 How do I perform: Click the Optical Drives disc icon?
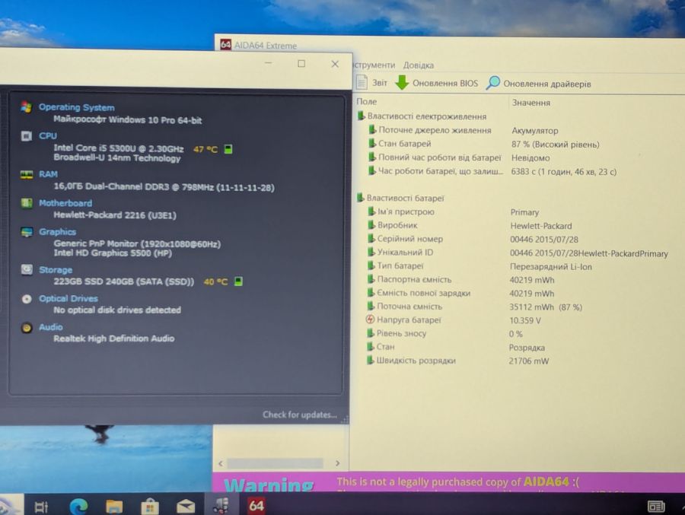pos(27,299)
